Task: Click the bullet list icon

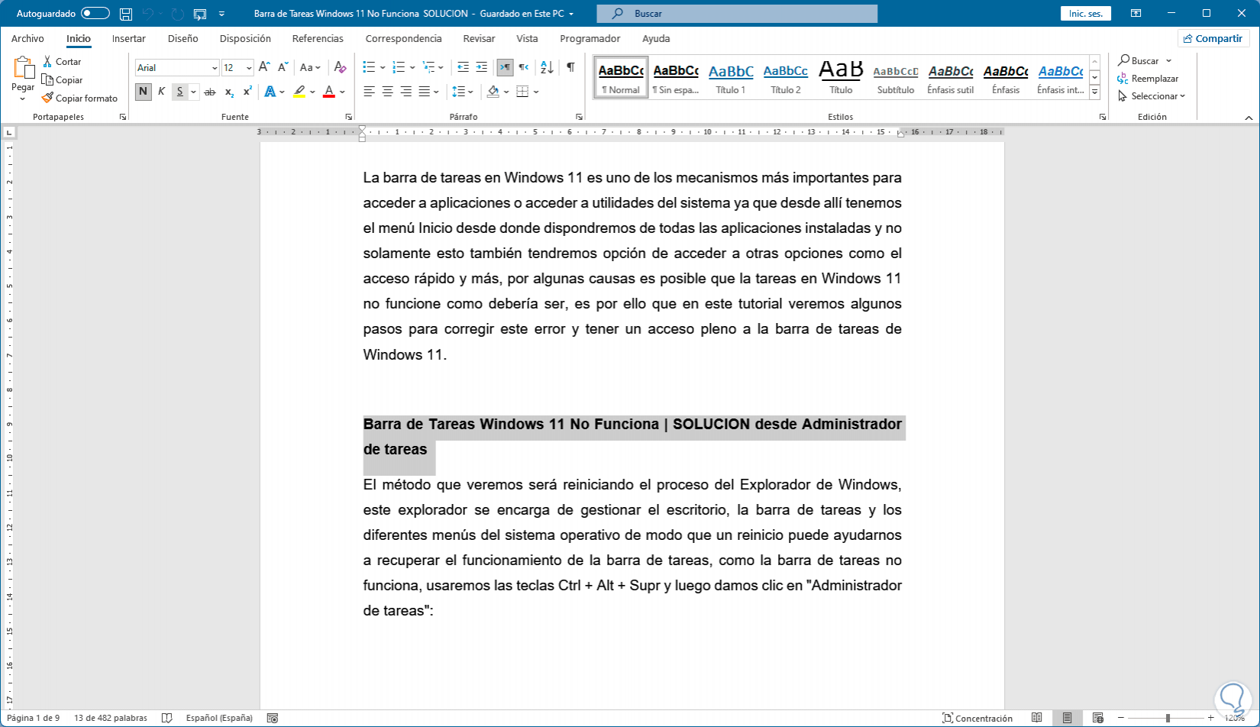Action: (x=369, y=67)
